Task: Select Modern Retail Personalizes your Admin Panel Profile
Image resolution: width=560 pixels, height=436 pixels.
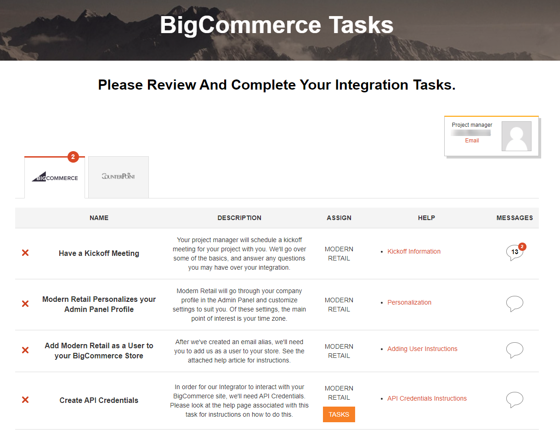Action: (99, 304)
